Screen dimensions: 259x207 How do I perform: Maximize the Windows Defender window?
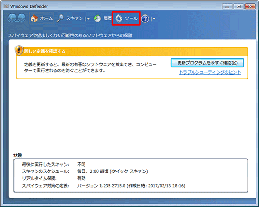[x=239, y=7]
